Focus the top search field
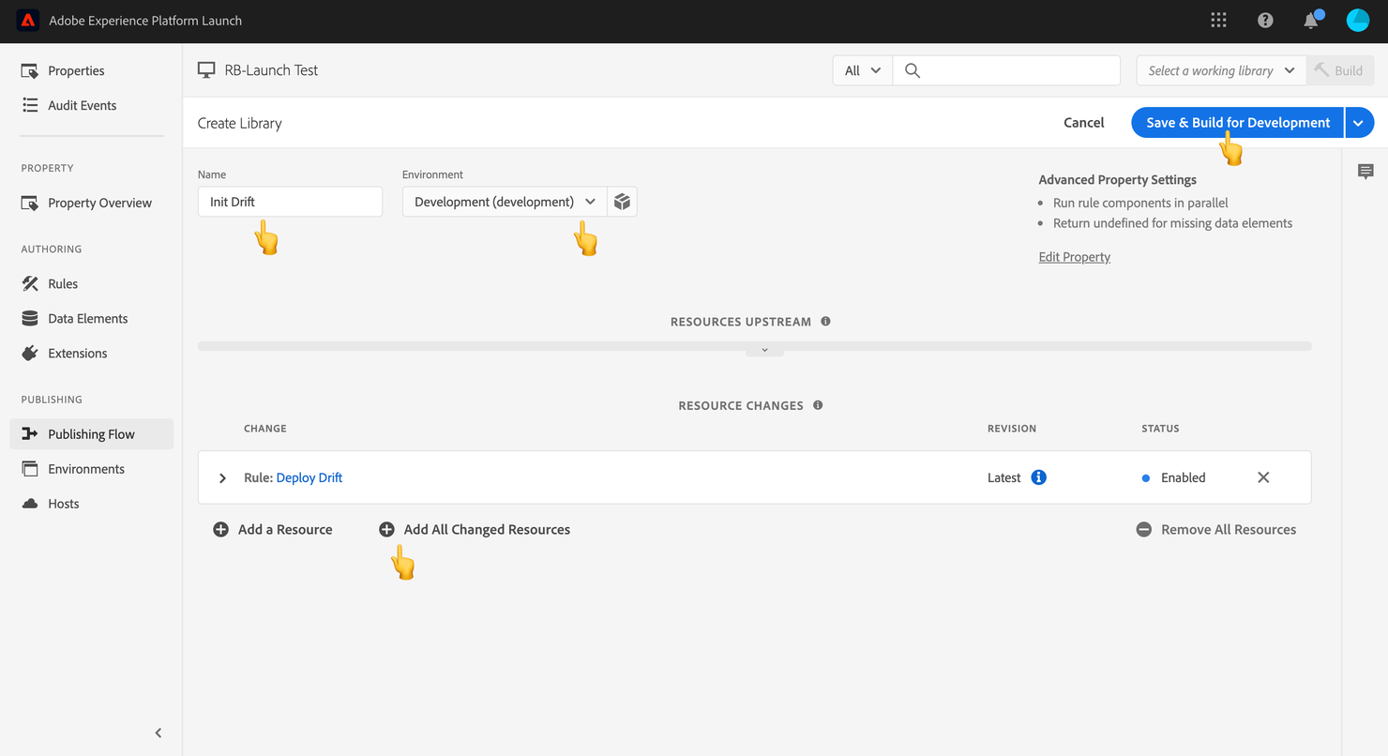 (x=1007, y=70)
